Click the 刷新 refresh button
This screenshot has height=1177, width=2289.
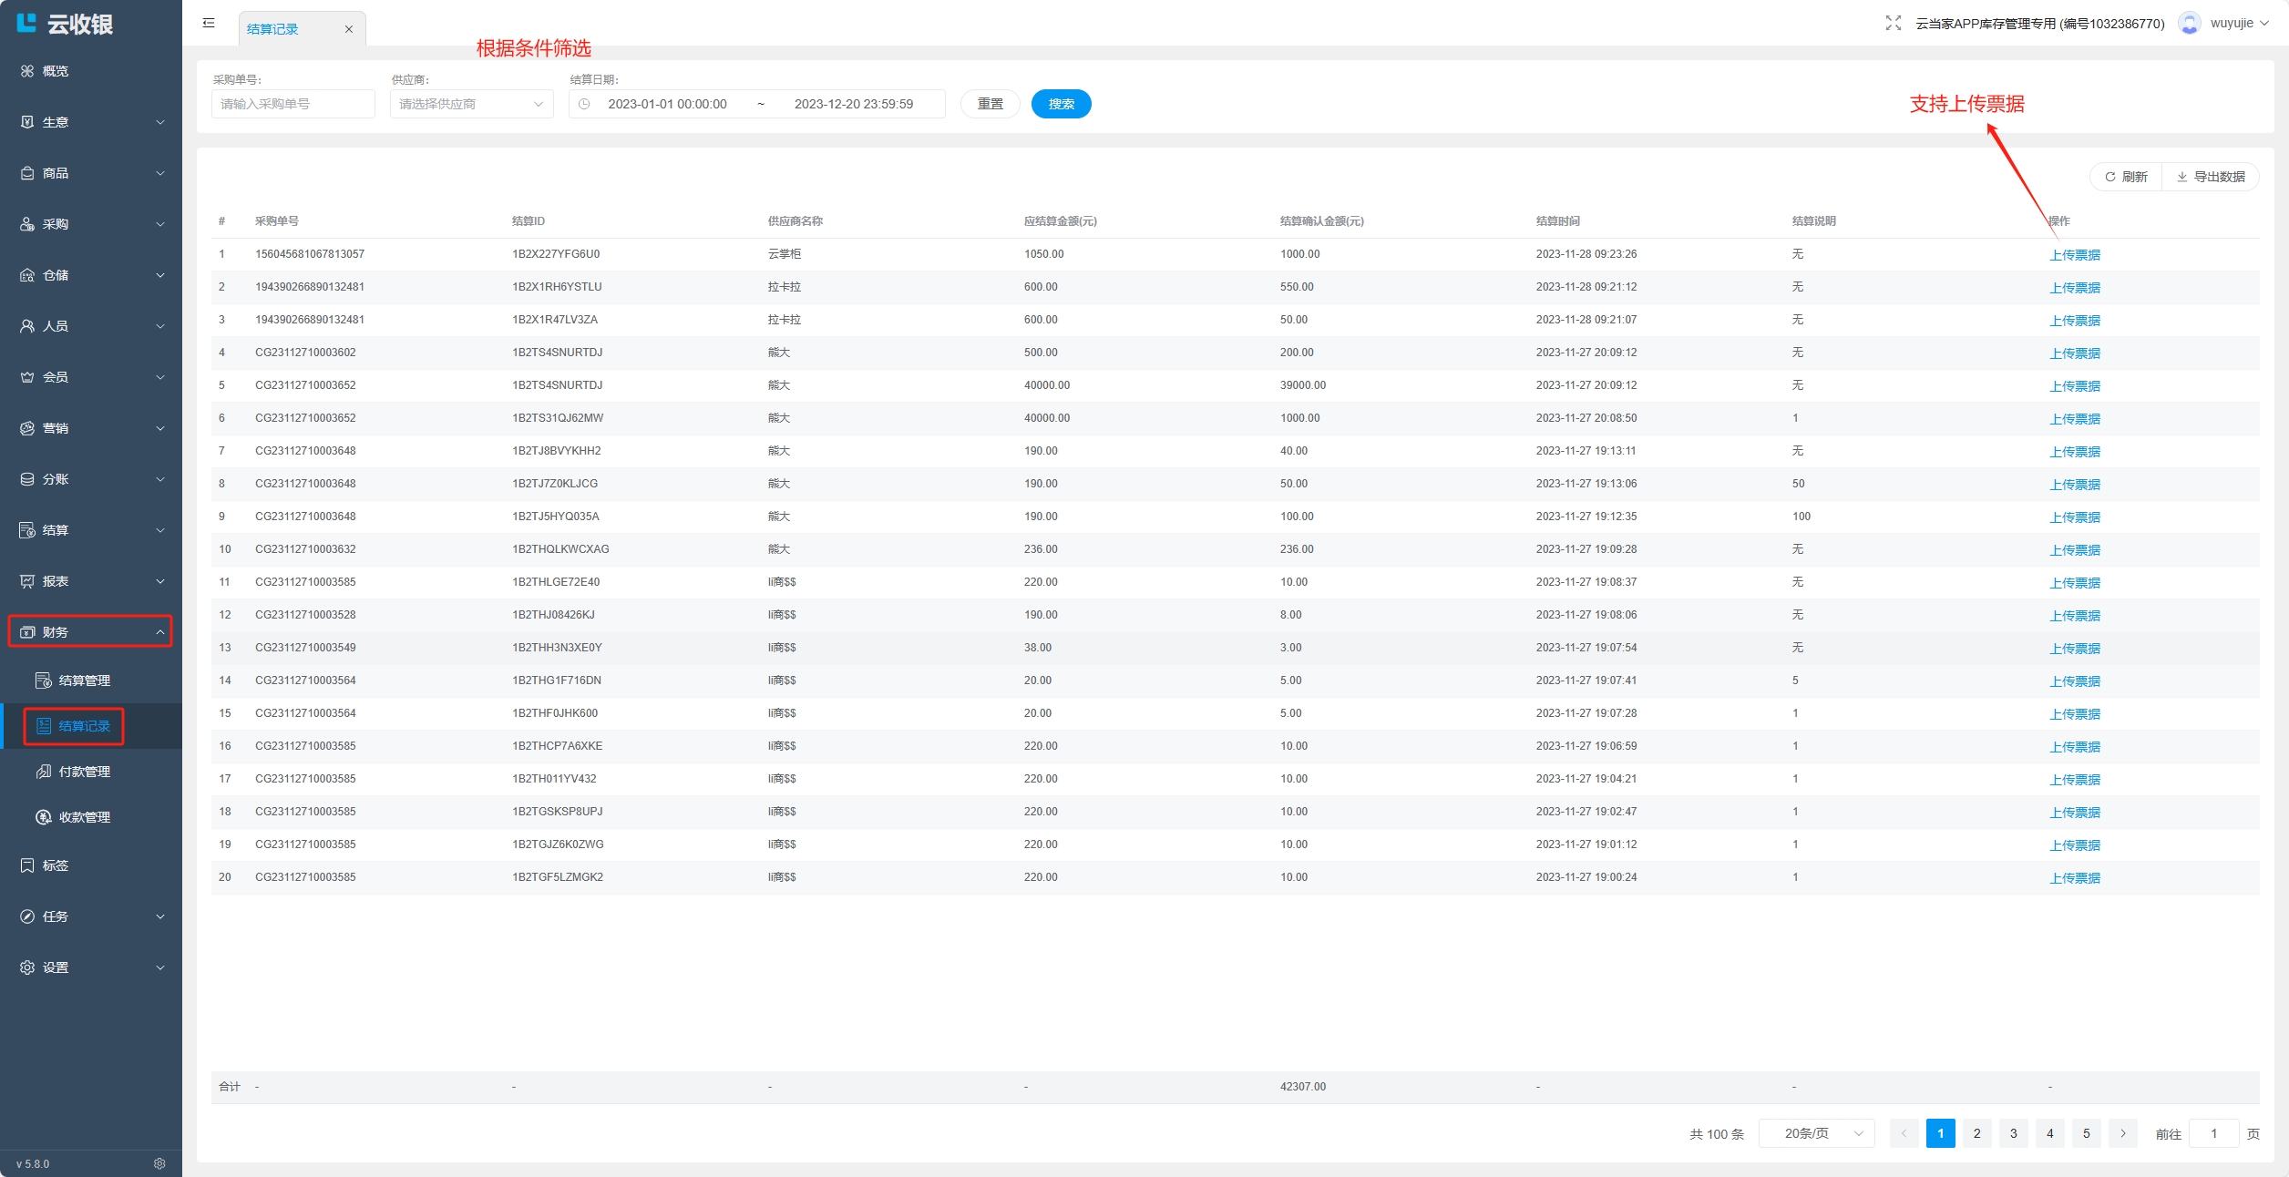[x=2126, y=177]
